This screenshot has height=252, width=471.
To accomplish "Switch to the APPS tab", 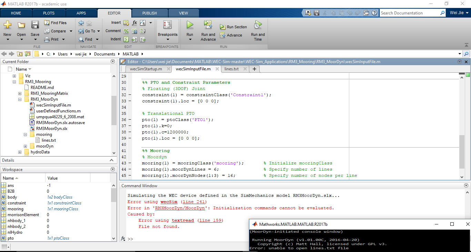I will point(81,13).
